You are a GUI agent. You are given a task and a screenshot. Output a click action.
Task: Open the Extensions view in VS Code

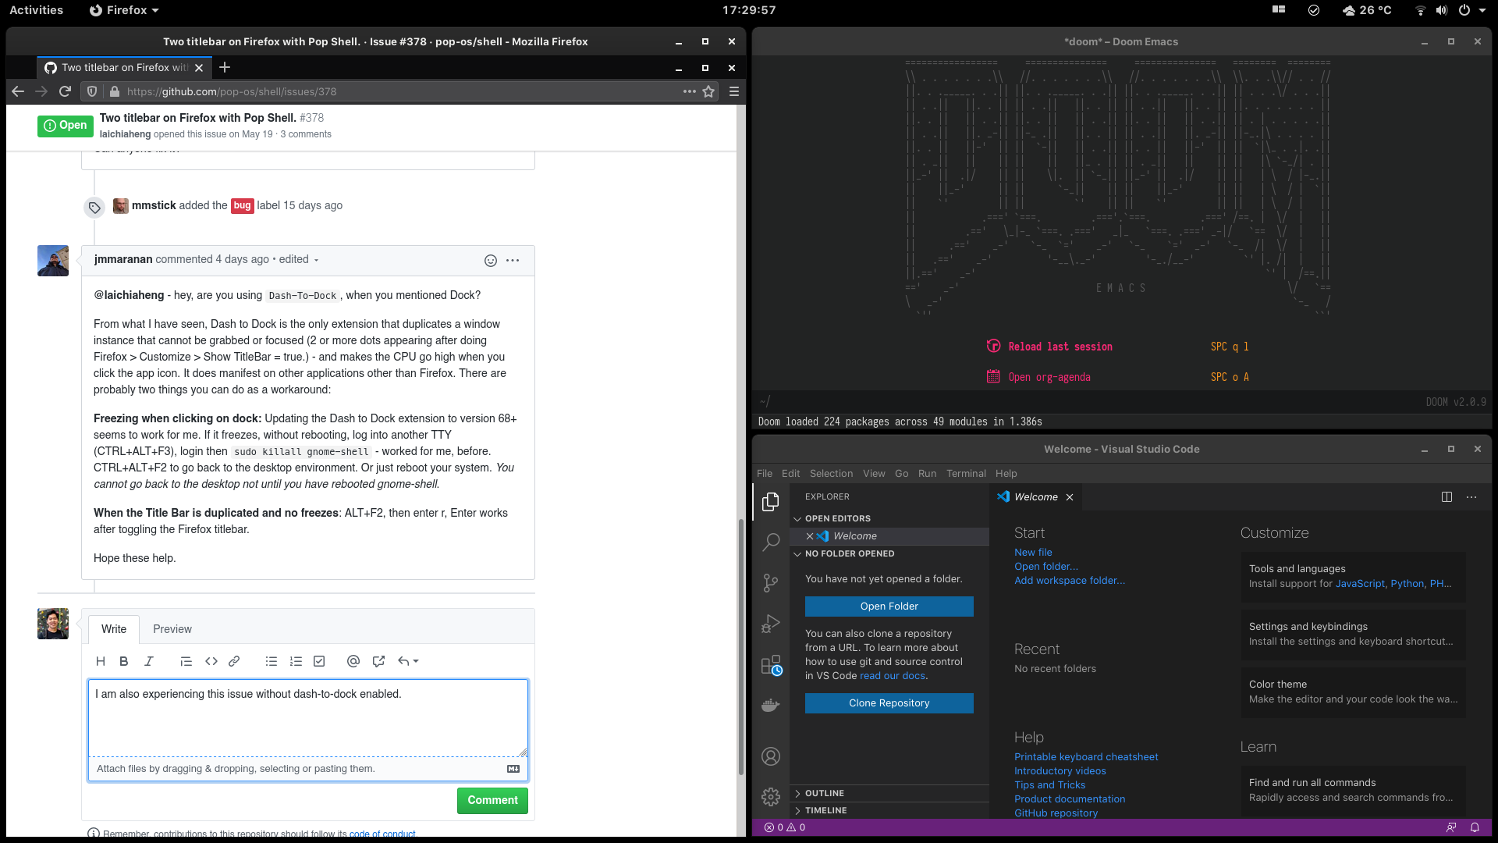click(771, 664)
